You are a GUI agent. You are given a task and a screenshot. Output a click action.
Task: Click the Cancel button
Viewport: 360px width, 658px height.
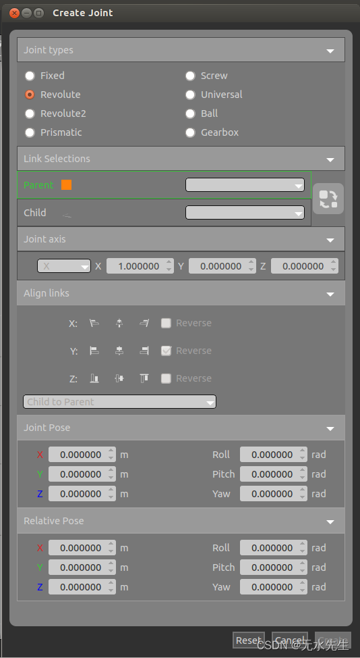pos(290,640)
